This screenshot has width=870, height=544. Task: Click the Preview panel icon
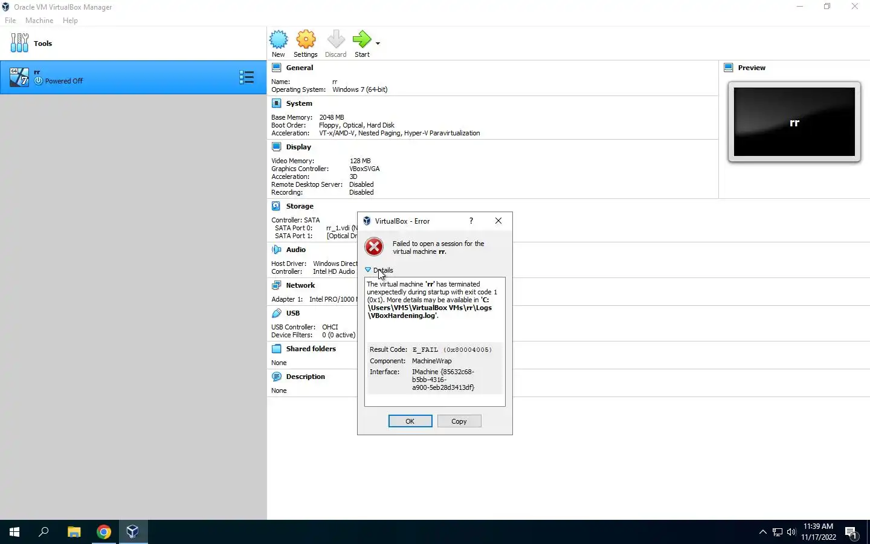click(729, 68)
